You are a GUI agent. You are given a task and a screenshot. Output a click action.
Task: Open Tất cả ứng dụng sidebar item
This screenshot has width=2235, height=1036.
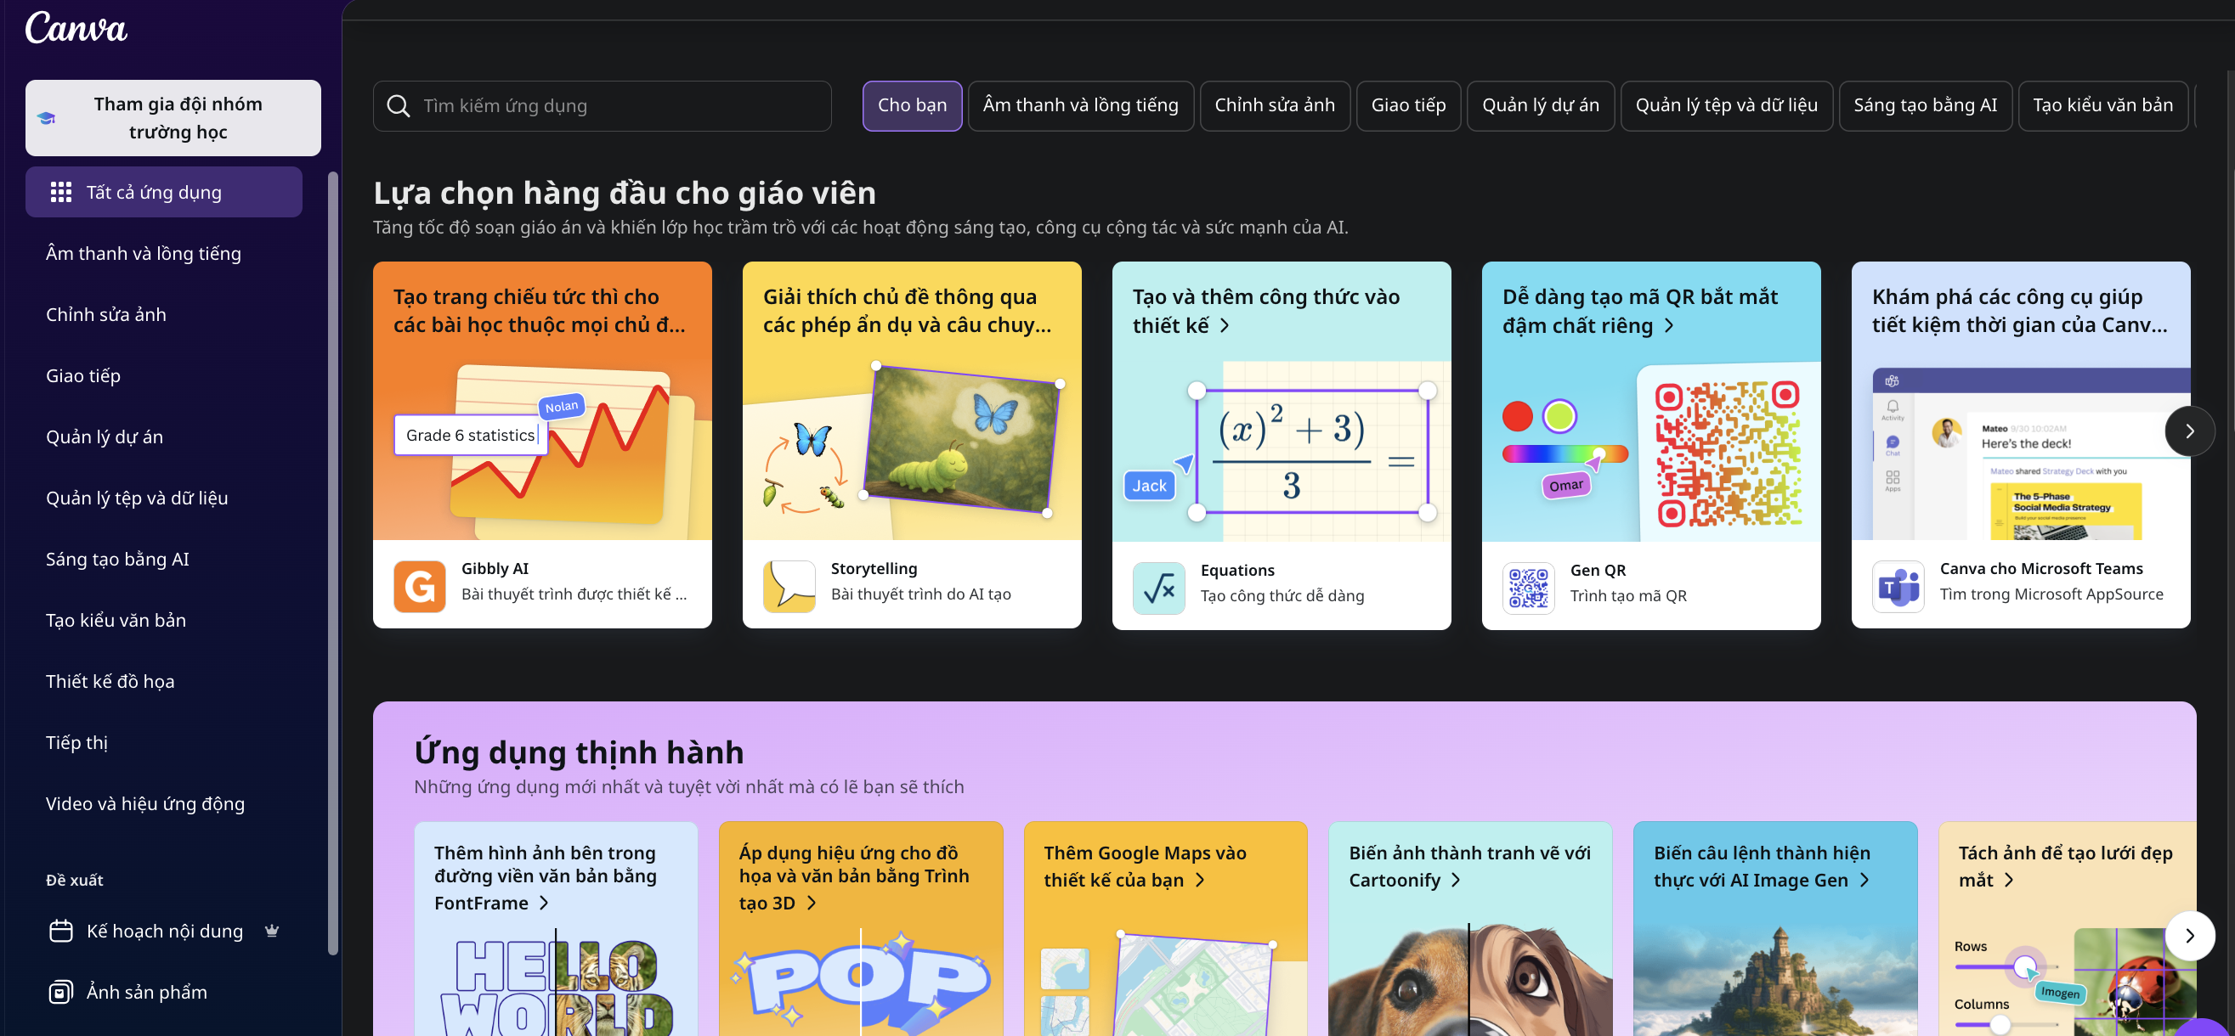(x=164, y=192)
